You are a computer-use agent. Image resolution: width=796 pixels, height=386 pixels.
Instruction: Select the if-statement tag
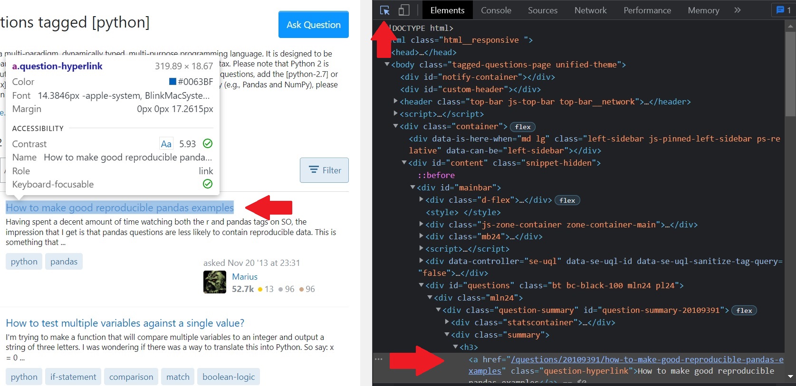pyautogui.click(x=73, y=377)
